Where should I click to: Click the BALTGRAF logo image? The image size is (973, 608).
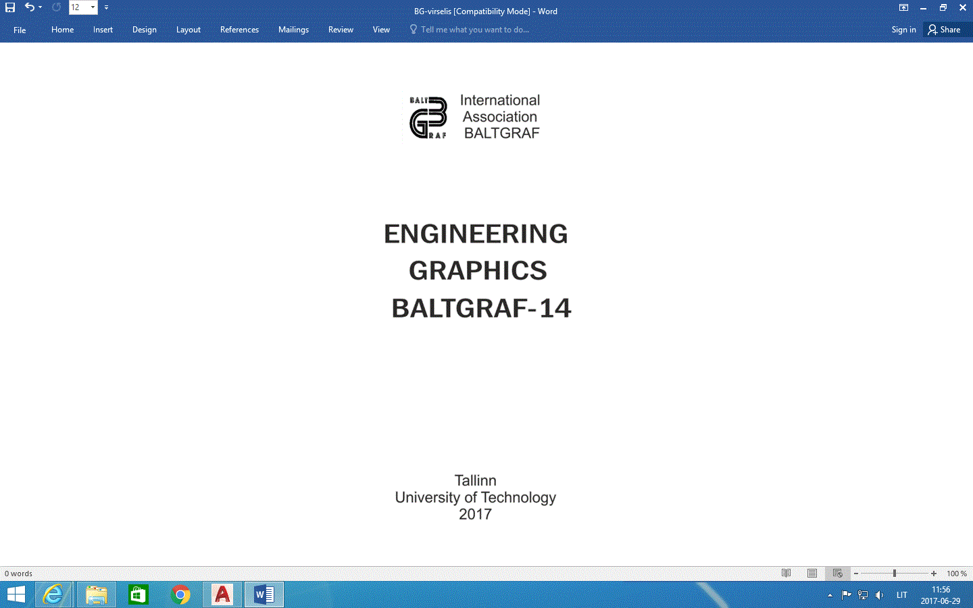428,118
